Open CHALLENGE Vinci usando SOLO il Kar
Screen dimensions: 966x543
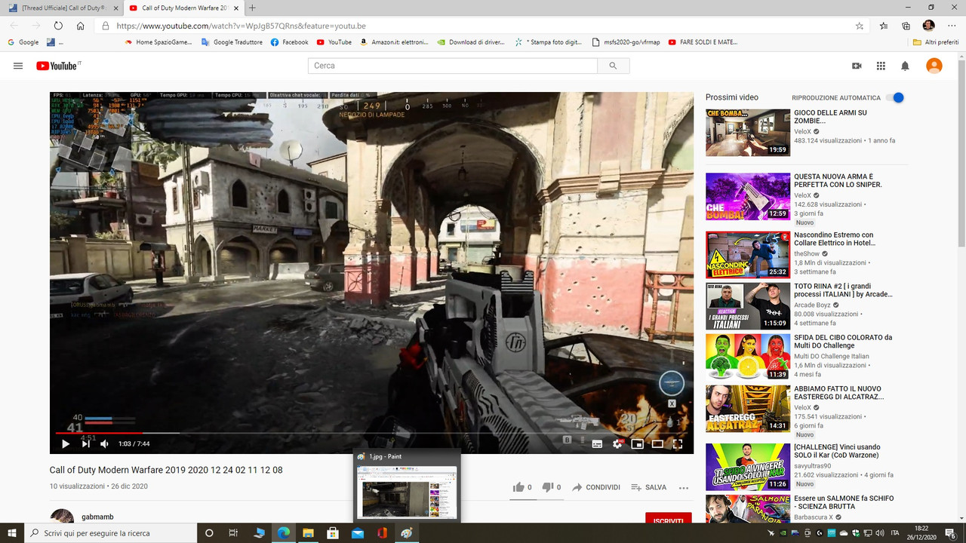837,452
